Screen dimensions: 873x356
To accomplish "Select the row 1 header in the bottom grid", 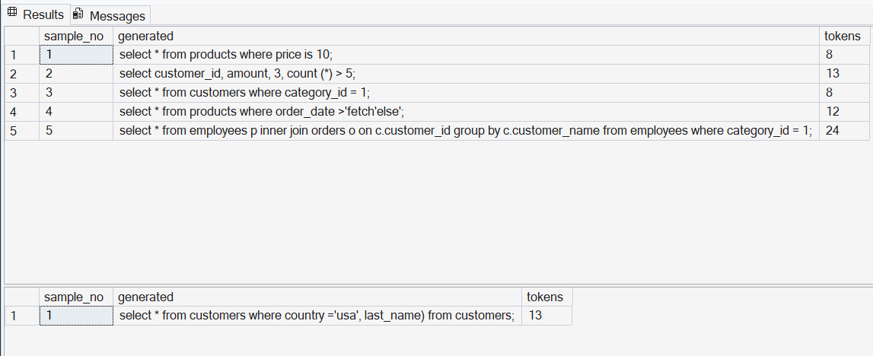I will 22,316.
